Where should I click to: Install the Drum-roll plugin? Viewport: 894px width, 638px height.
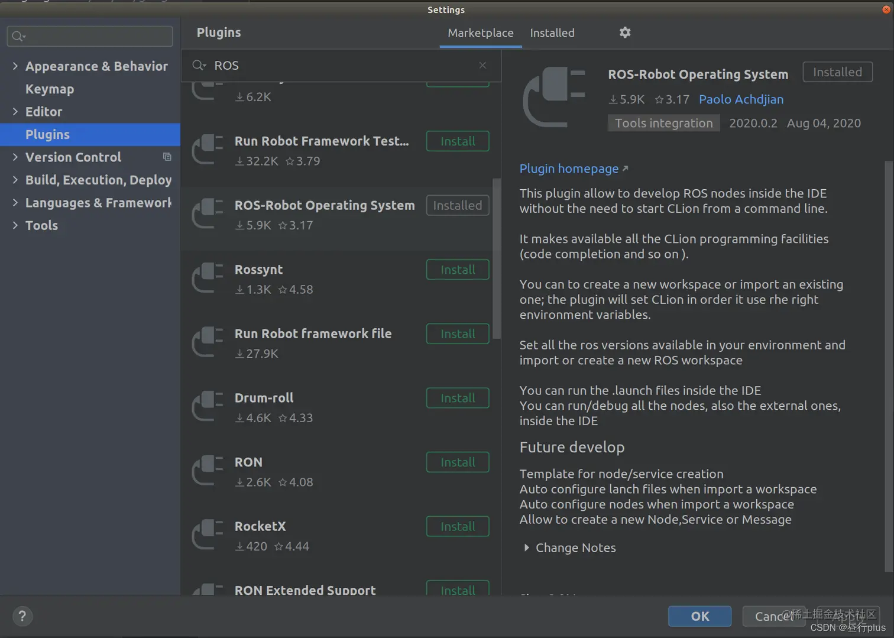point(458,398)
